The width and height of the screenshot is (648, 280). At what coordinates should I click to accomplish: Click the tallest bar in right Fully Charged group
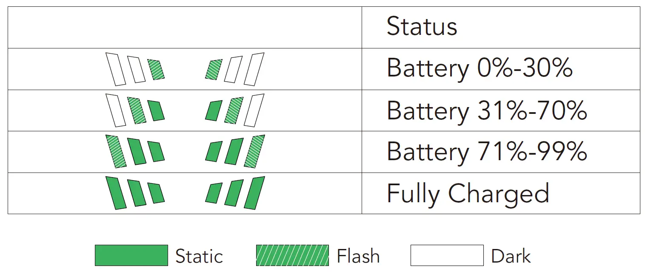tap(254, 192)
